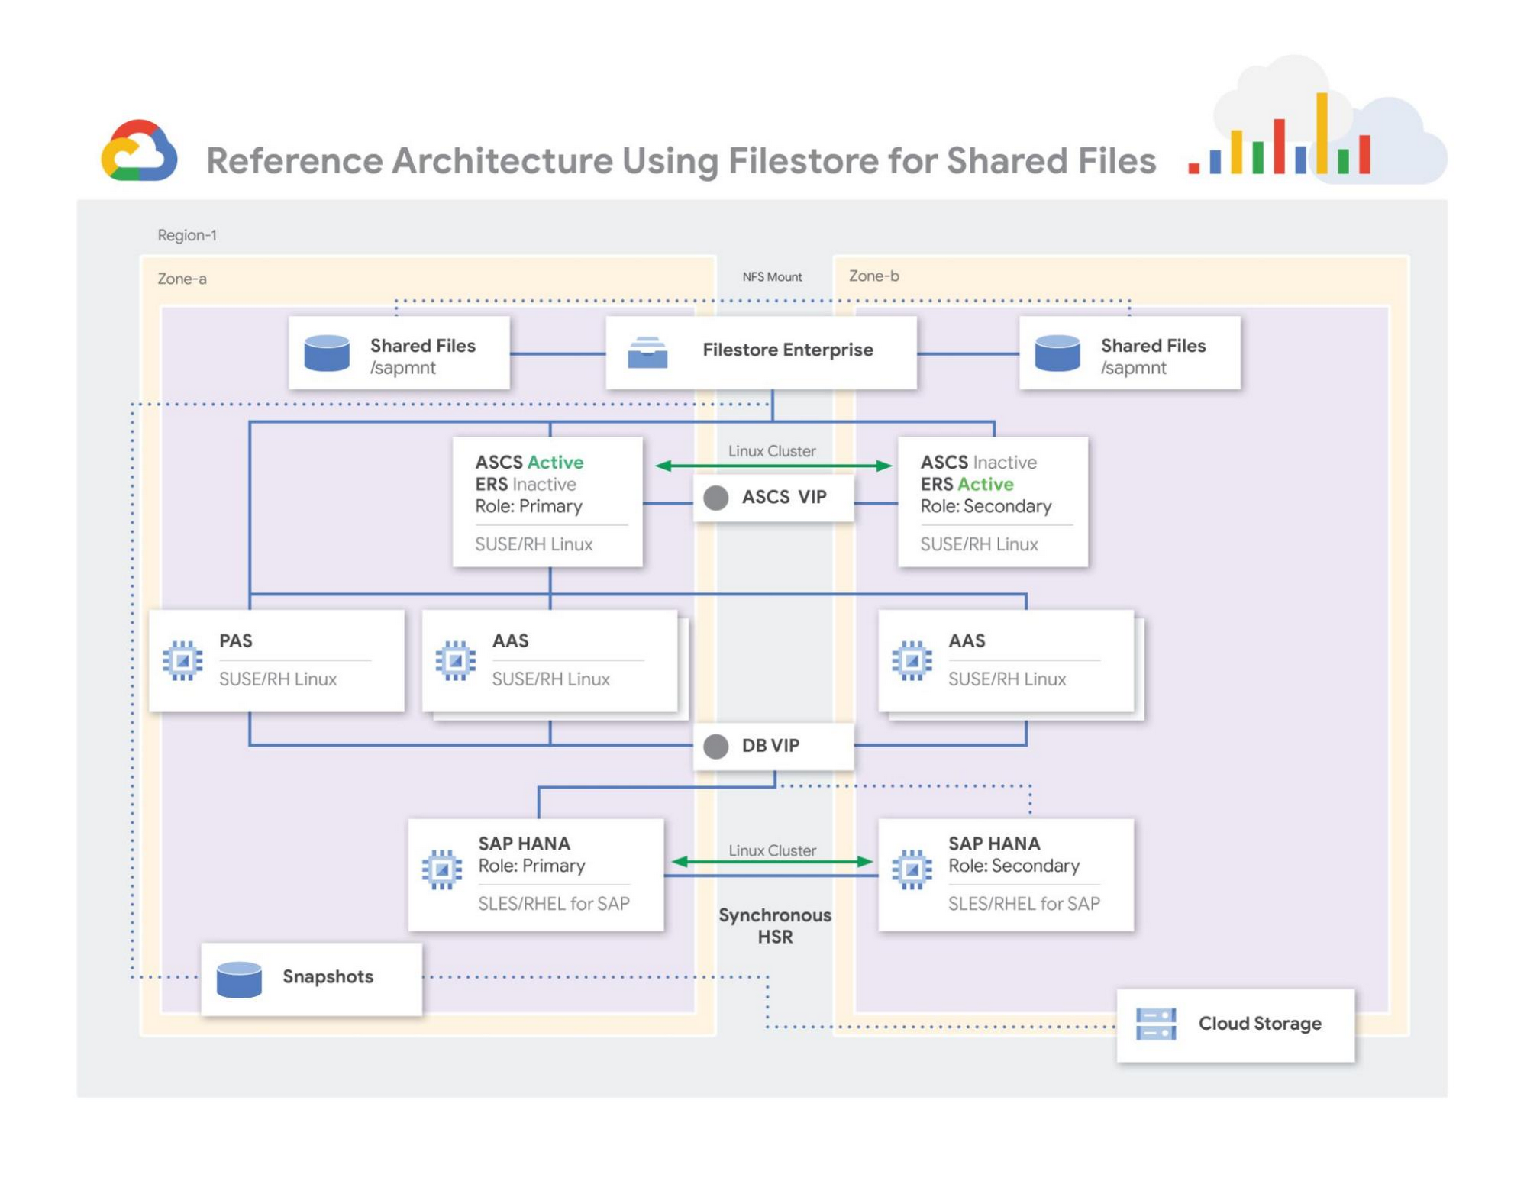
Task: Click SUSE/RH Linux under PAS
Action: [278, 679]
